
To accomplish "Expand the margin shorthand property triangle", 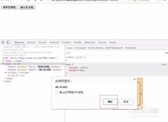I will coord(79,70).
